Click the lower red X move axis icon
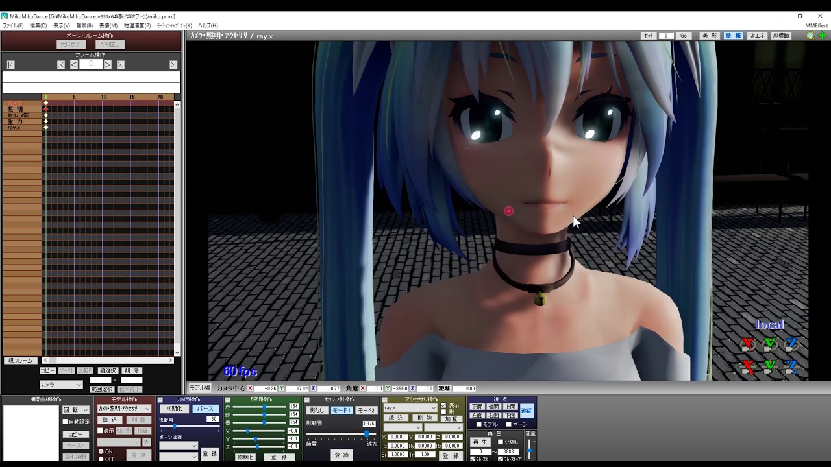Image resolution: width=831 pixels, height=467 pixels. tap(749, 366)
